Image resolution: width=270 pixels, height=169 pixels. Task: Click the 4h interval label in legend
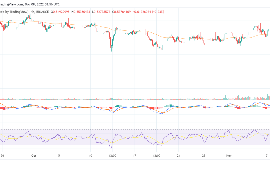click(32, 12)
